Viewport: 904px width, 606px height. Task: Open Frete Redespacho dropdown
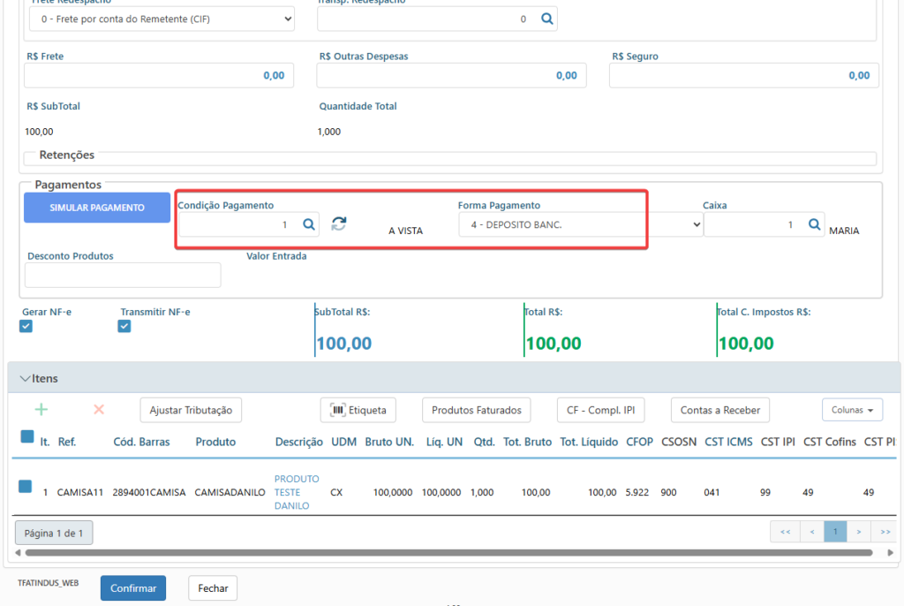pyautogui.click(x=162, y=19)
